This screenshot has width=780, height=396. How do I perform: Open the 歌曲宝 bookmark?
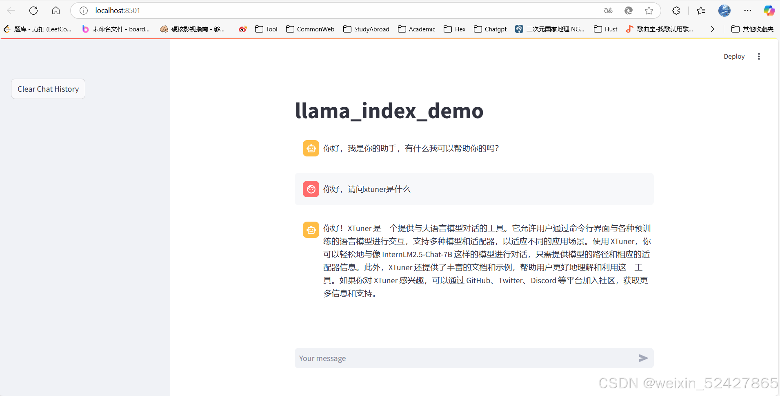pyautogui.click(x=660, y=29)
